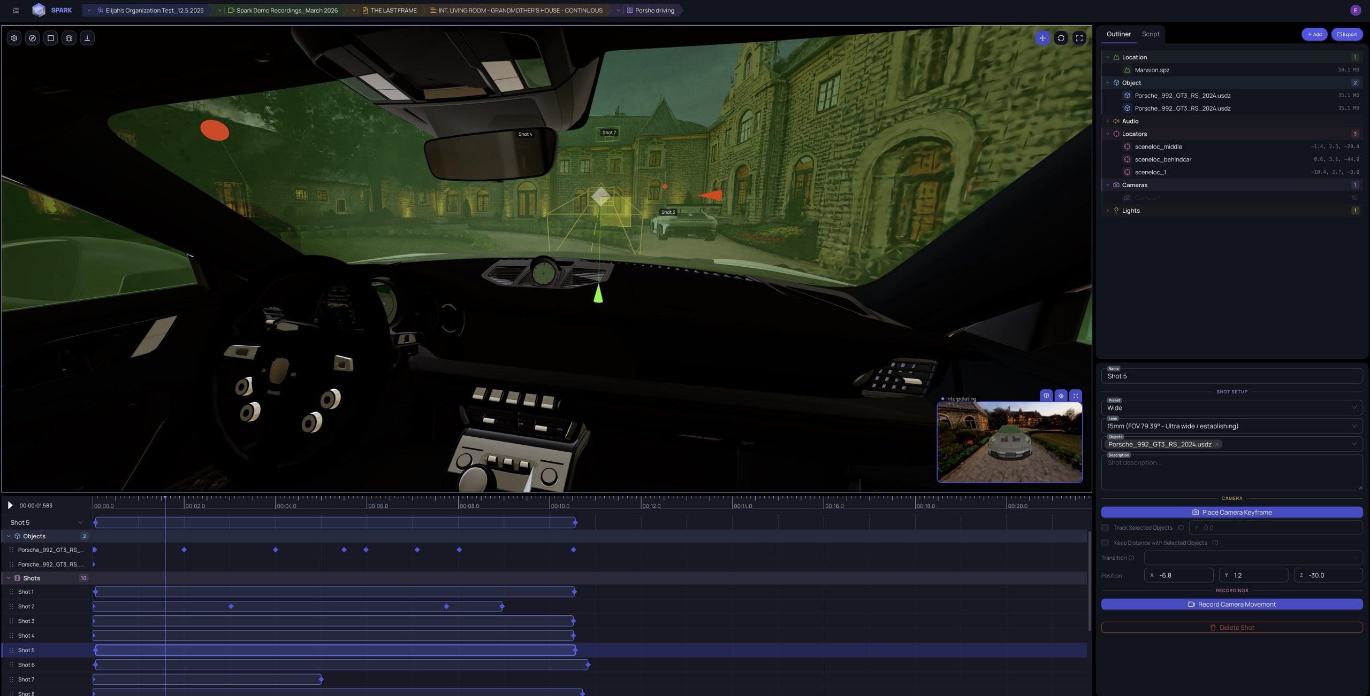Click the import/download icon in viewport toolbar
The width and height of the screenshot is (1370, 696).
(x=87, y=38)
